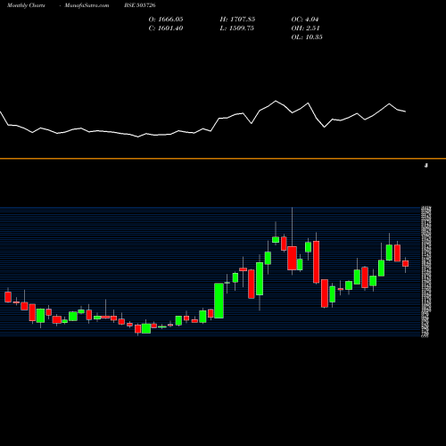Image resolution: width=446 pixels, height=446 pixels.
Task: Click the MunafaSutra.com label
Action: (87, 5)
